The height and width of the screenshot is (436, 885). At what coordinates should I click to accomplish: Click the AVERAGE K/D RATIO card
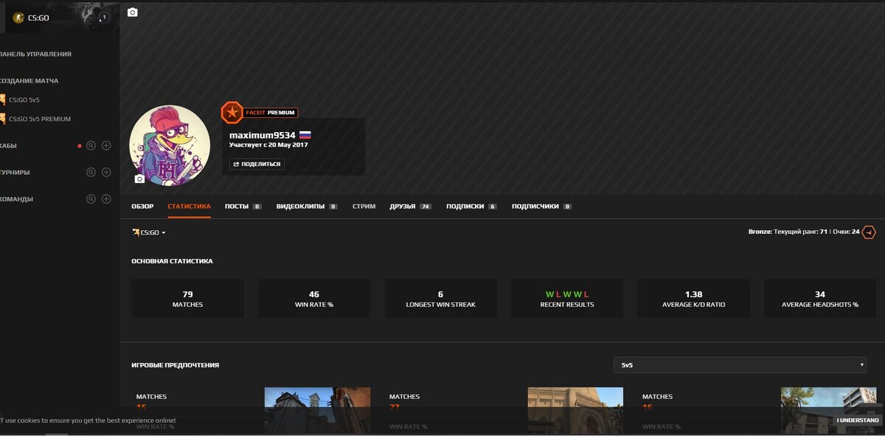694,298
